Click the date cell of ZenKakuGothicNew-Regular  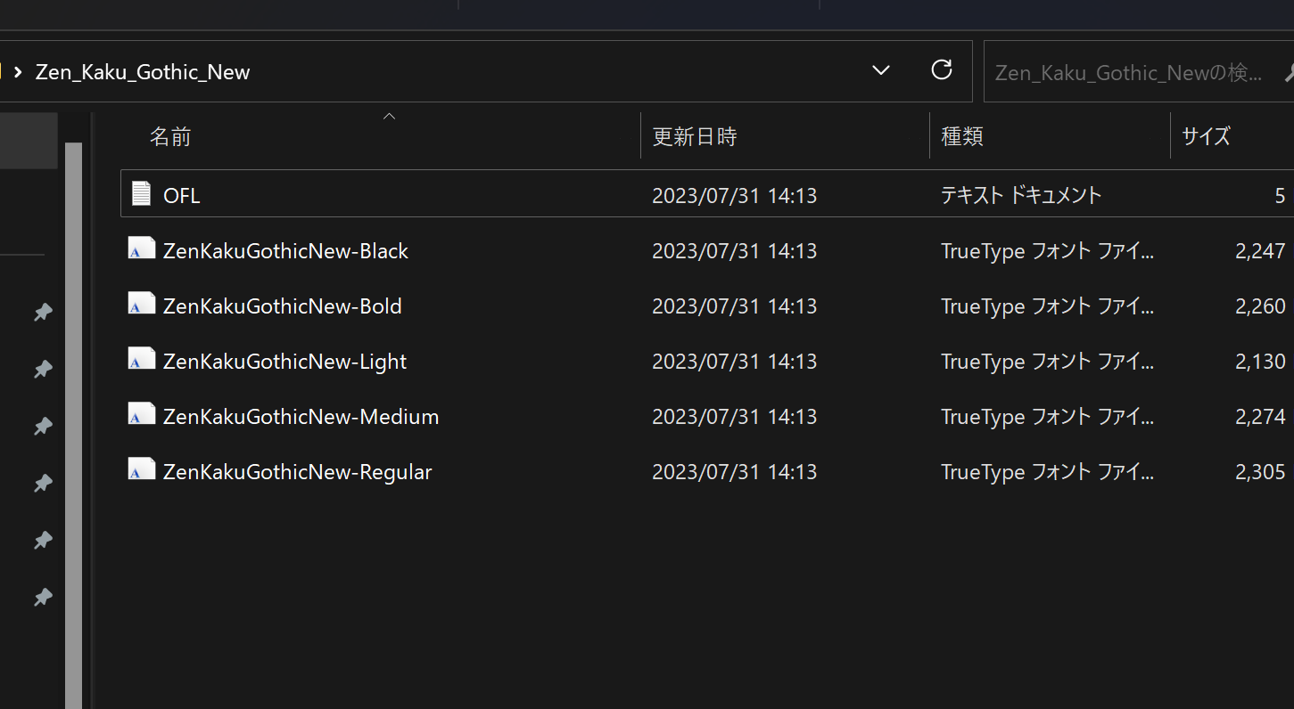734,472
